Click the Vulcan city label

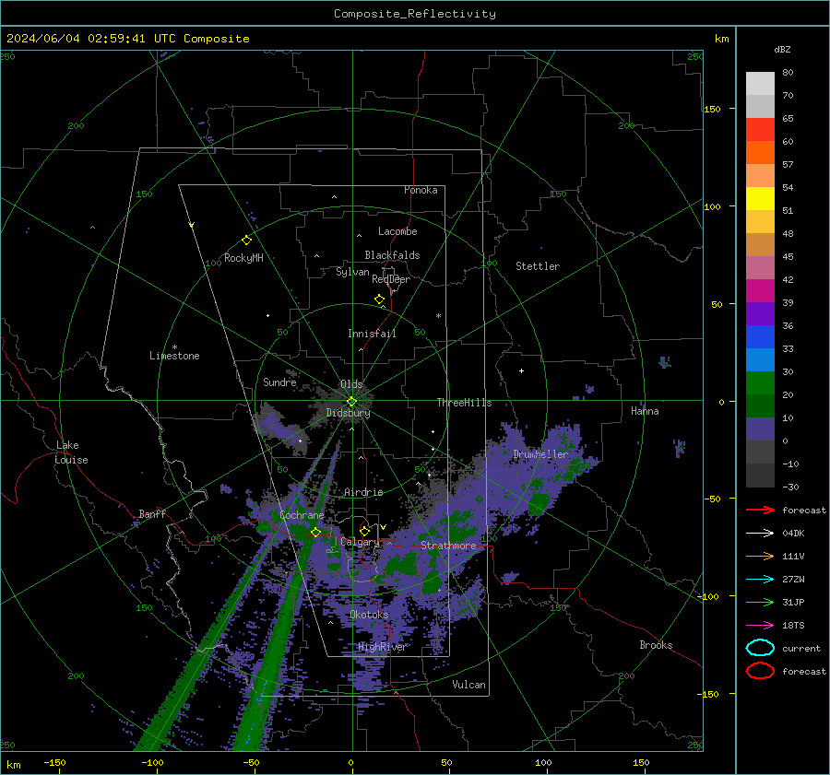coord(468,685)
